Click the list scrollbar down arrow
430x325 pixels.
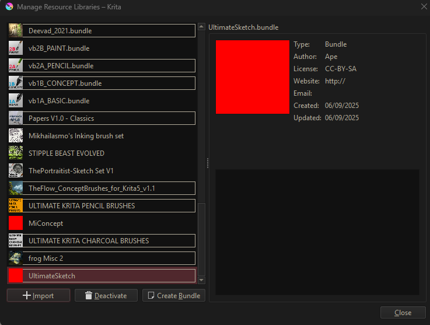(201, 280)
